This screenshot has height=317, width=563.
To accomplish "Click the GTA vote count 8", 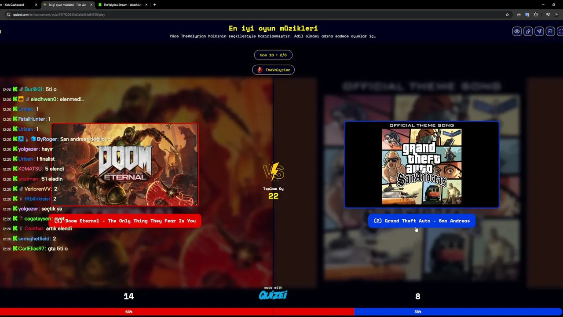I will coord(417,296).
